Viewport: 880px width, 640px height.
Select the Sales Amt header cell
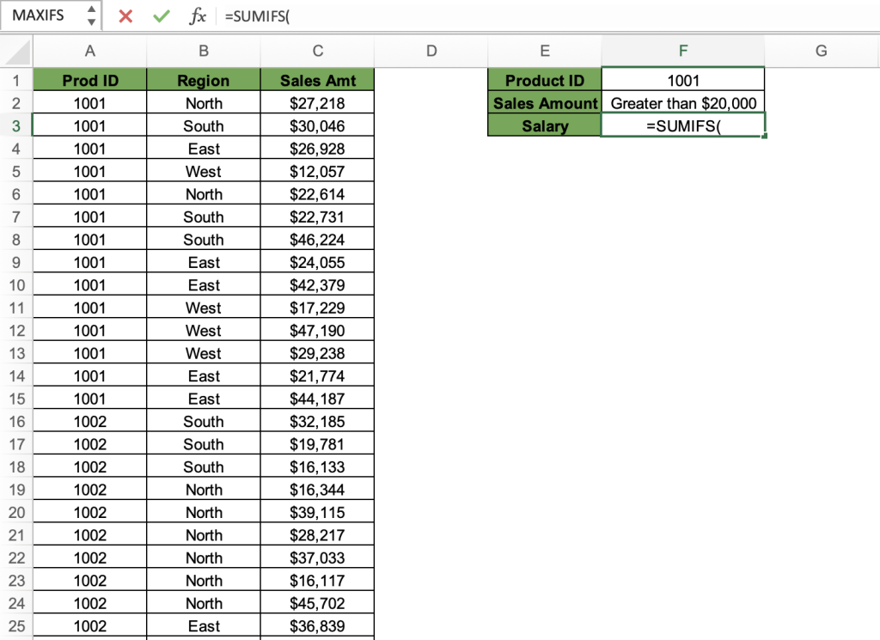pos(317,79)
